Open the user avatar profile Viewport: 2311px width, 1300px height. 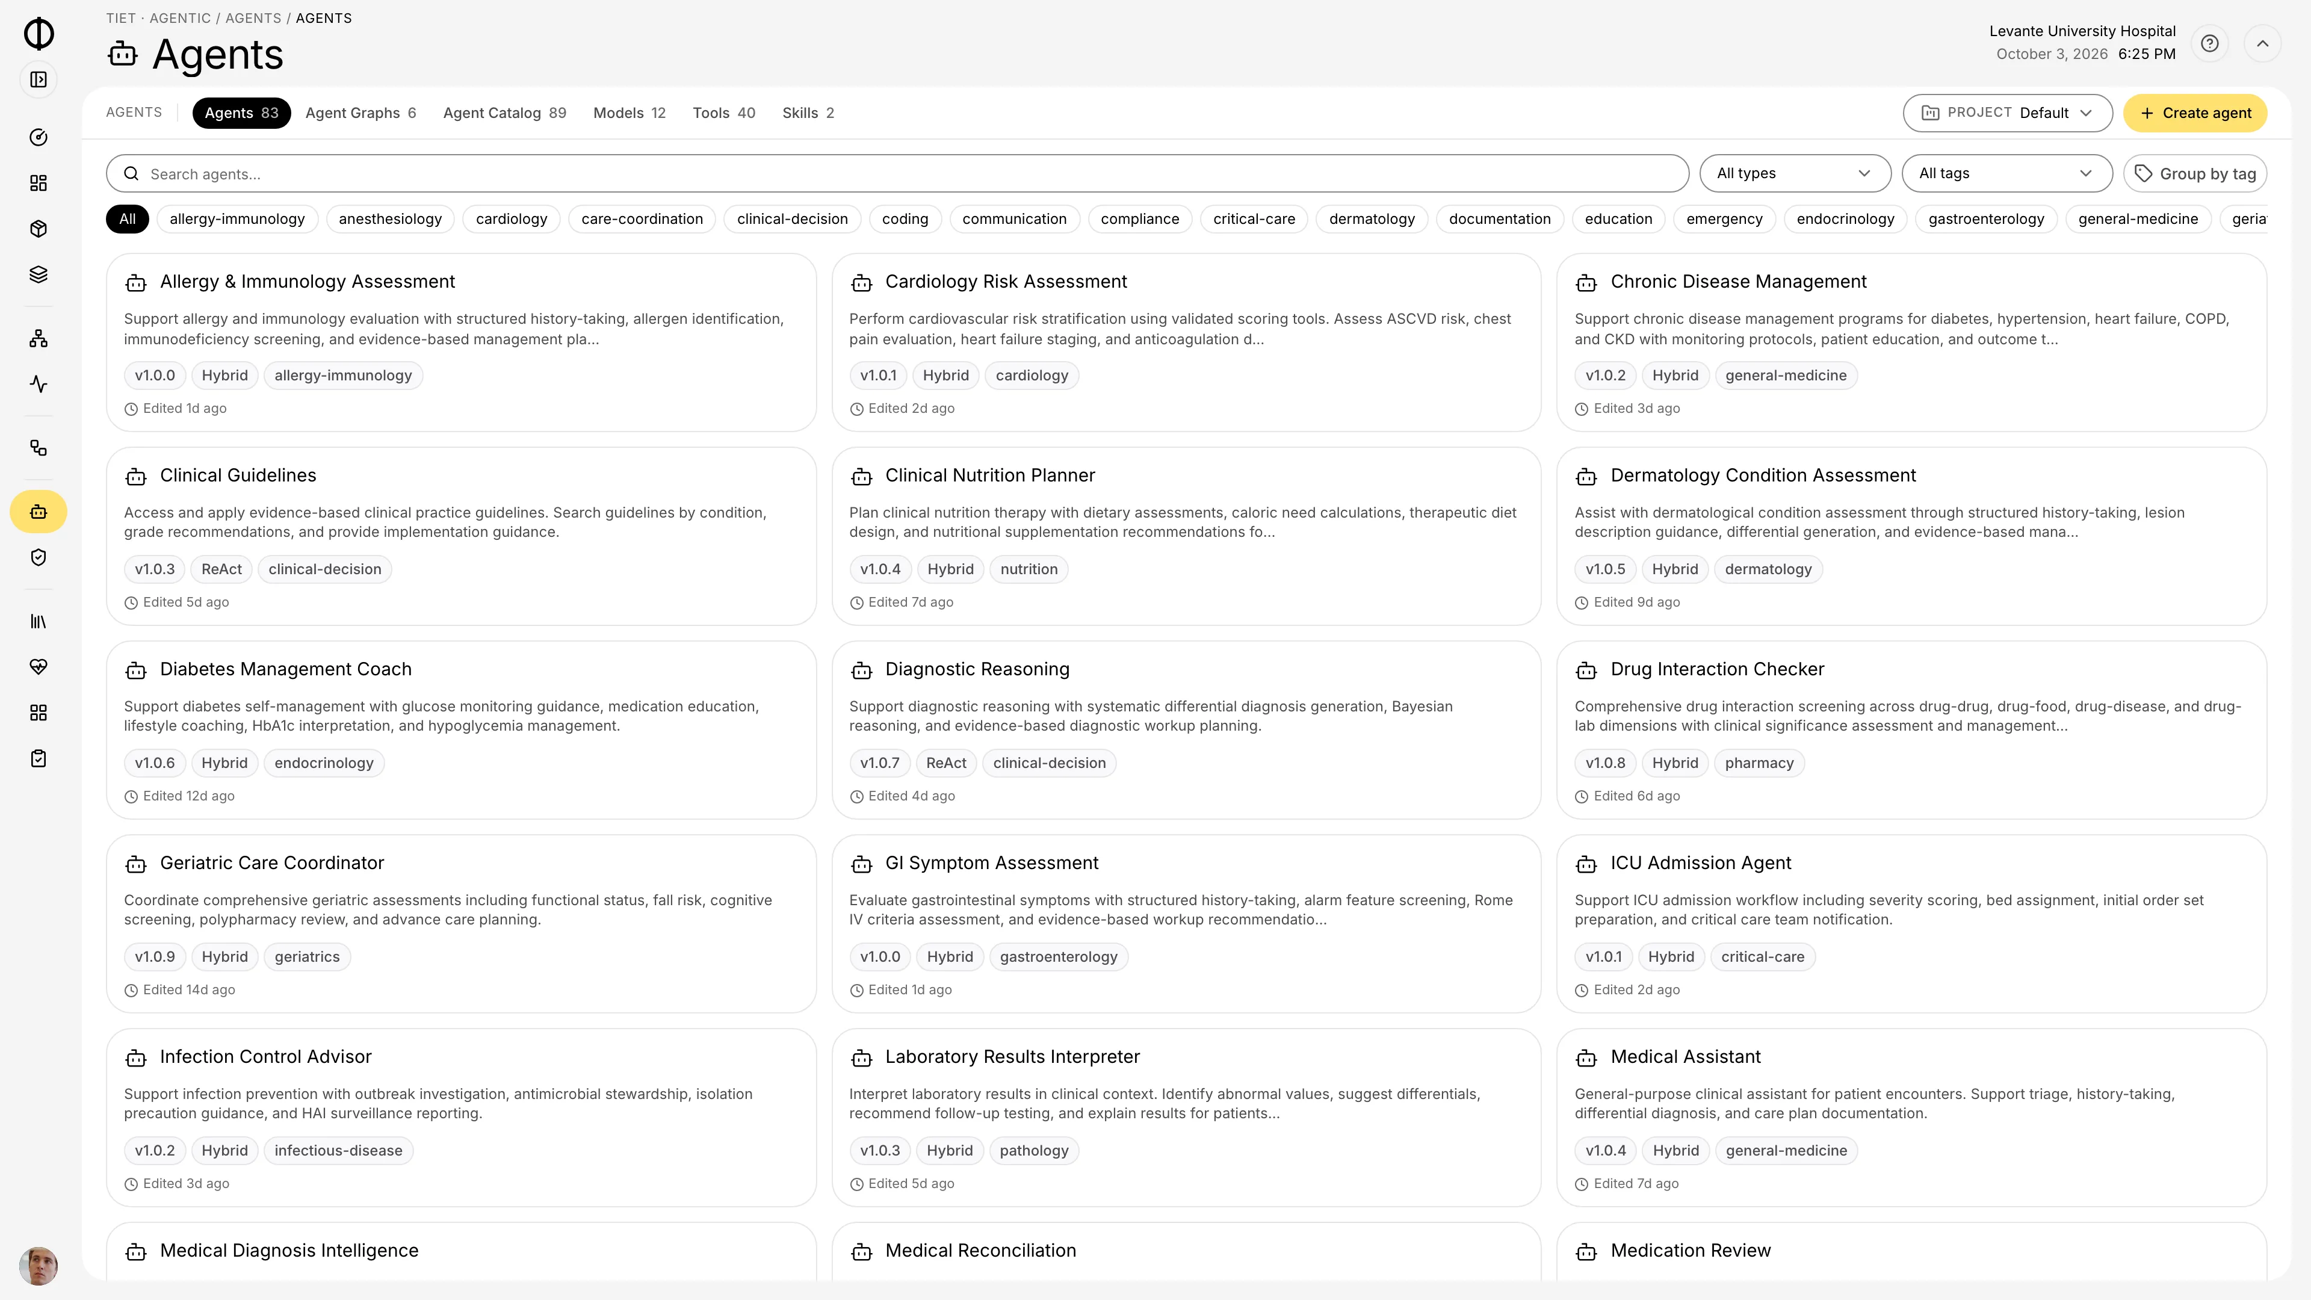click(39, 1266)
